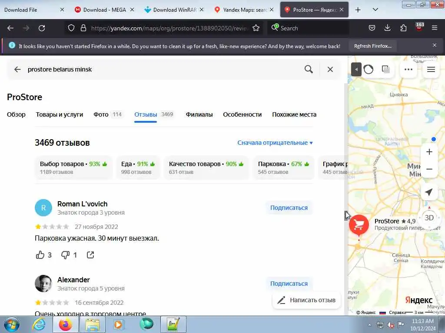Open the Notepad++ taskbar icon

(173, 324)
